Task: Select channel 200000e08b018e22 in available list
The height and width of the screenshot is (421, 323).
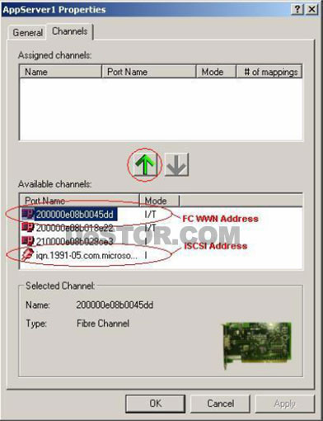Action: (x=74, y=228)
